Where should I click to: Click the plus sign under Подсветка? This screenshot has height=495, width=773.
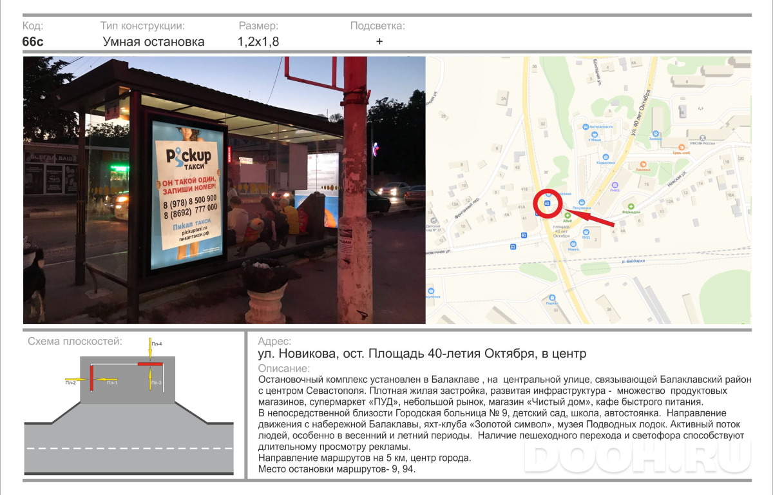coord(379,41)
